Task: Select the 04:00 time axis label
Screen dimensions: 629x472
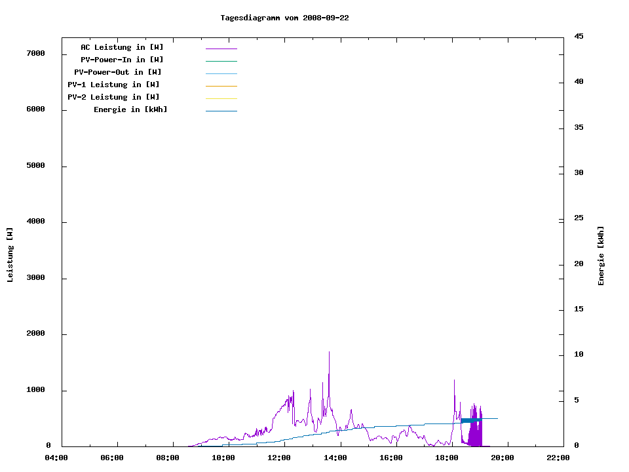Action: [56, 458]
